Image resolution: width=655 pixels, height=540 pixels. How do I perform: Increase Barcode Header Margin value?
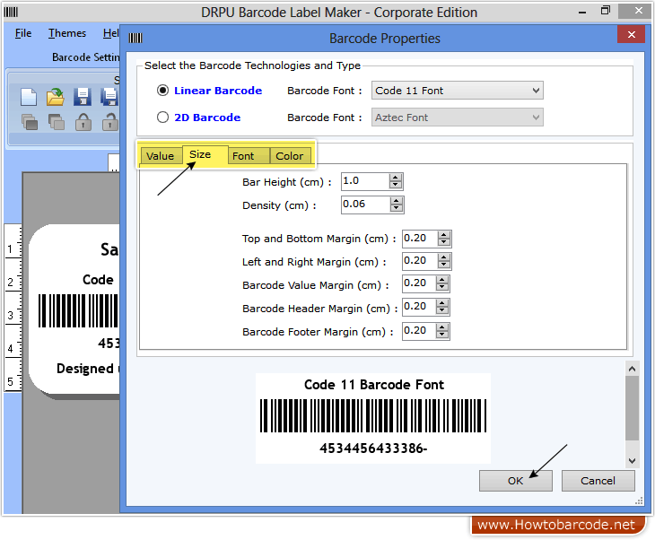pos(442,303)
